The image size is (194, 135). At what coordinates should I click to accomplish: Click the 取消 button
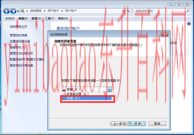pyautogui.click(x=157, y=123)
